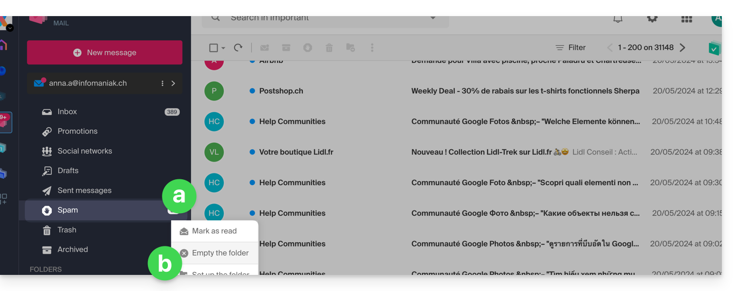The width and height of the screenshot is (738, 291).
Task: Open the notifications bell
Action: coord(618,19)
